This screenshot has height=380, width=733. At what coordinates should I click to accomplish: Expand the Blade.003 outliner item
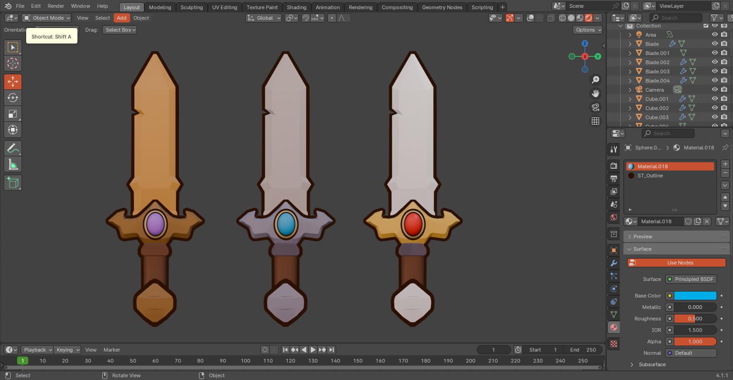(x=630, y=72)
